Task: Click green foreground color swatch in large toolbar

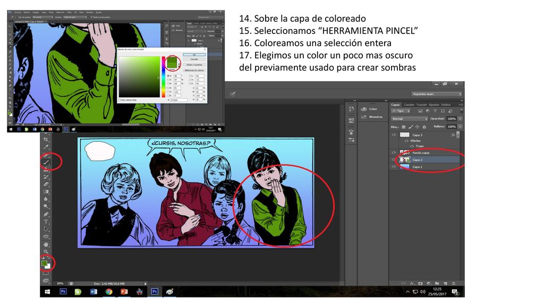Action: (44, 263)
